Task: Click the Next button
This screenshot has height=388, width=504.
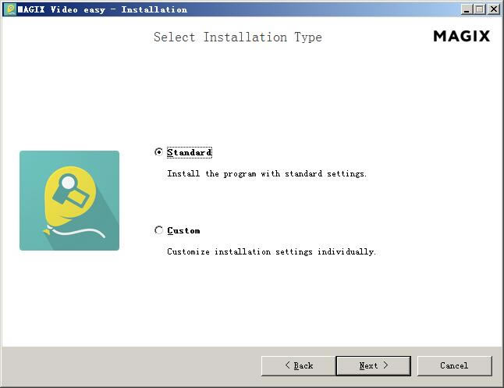Action: (373, 366)
